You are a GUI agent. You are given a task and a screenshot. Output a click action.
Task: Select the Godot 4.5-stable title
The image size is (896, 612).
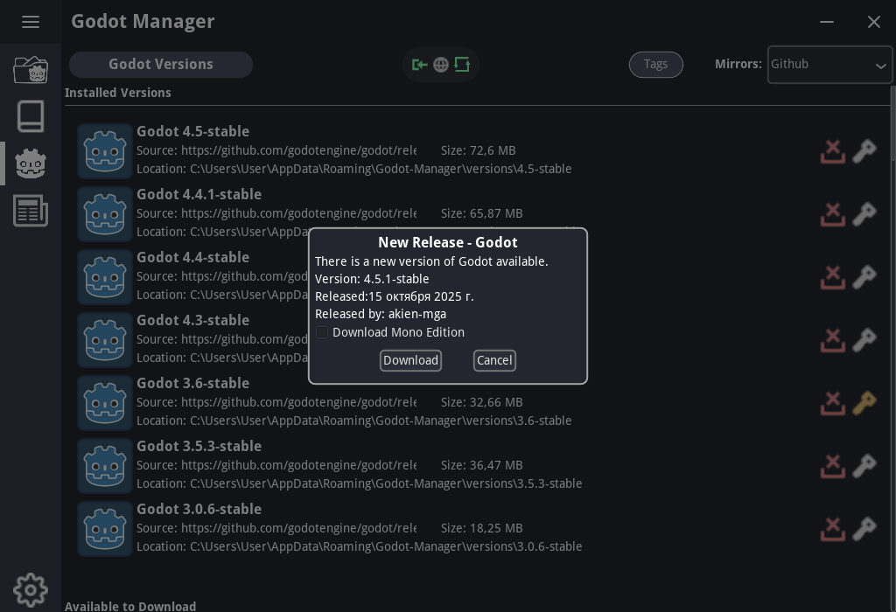(x=193, y=131)
